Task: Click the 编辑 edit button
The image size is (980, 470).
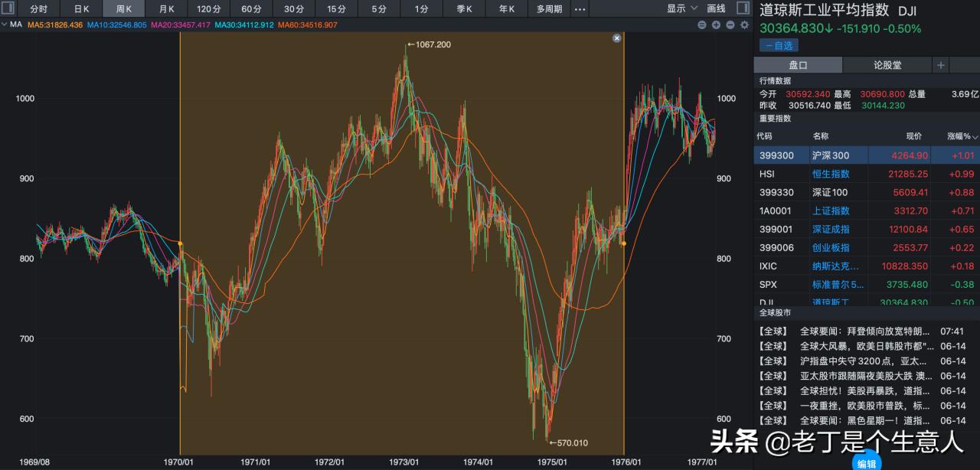Action: [x=867, y=463]
